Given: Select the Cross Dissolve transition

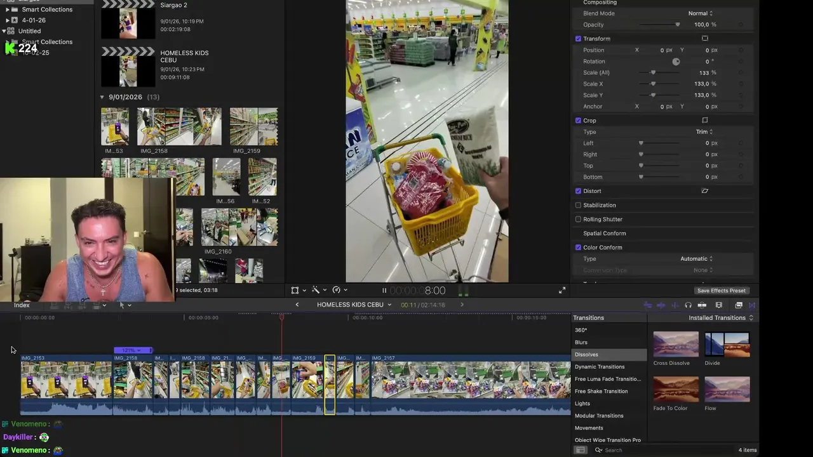Looking at the screenshot, I should [x=676, y=345].
